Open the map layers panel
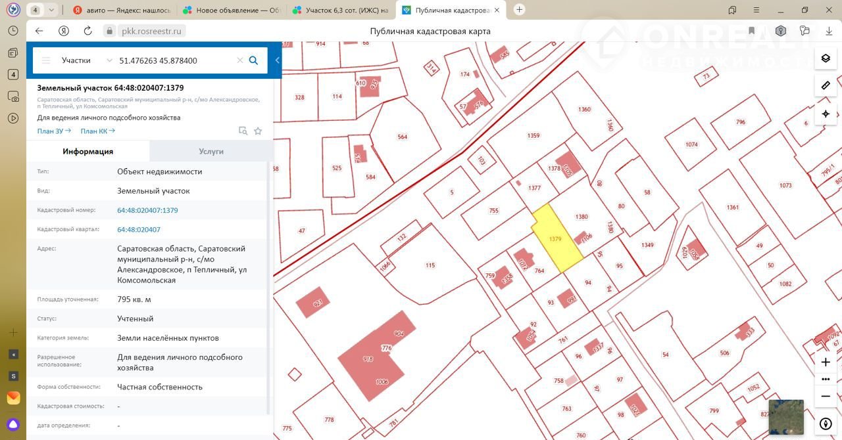Image resolution: width=842 pixels, height=440 pixels. click(x=826, y=58)
